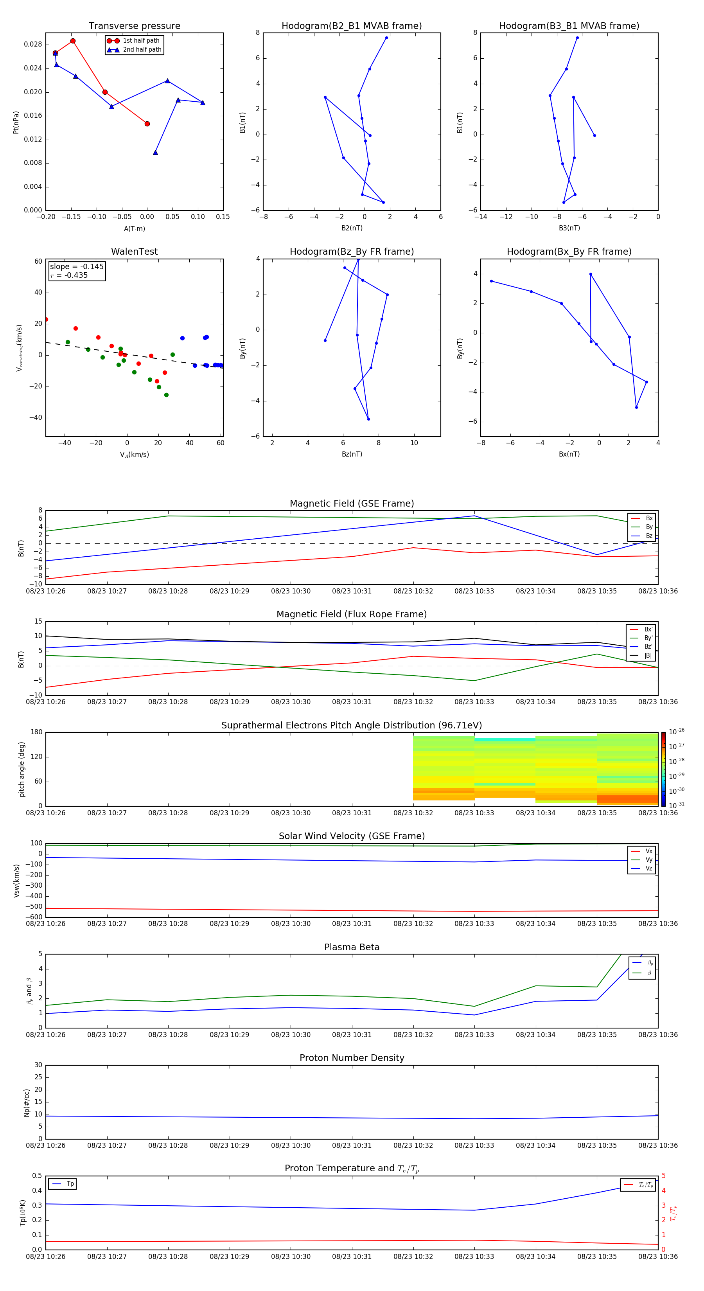Select the 'Hodogram(Bx_By FR frame)' title
The width and height of the screenshot is (704, 1291).
(569, 252)
